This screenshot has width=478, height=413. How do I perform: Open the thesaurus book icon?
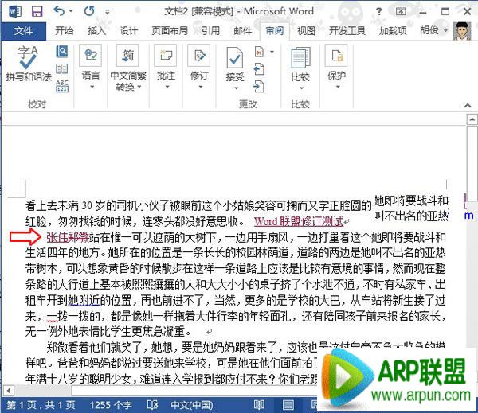[62, 68]
